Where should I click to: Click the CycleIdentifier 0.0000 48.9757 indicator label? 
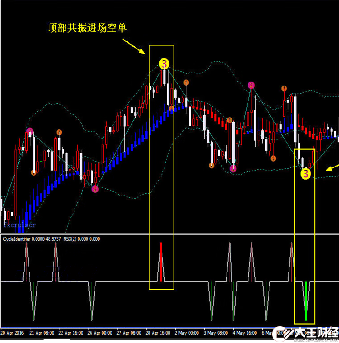[x=32, y=239]
